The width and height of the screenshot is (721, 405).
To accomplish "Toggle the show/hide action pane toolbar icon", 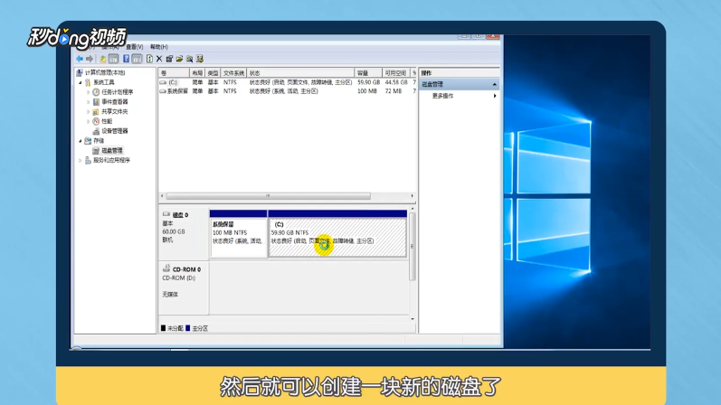I will (137, 59).
